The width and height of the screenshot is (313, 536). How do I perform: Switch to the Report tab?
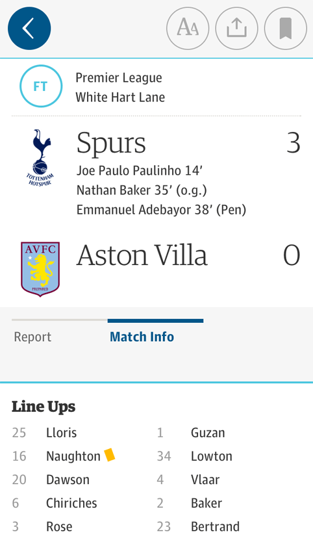tap(33, 337)
